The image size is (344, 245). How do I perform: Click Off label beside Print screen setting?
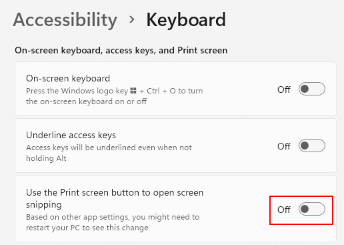(284, 210)
